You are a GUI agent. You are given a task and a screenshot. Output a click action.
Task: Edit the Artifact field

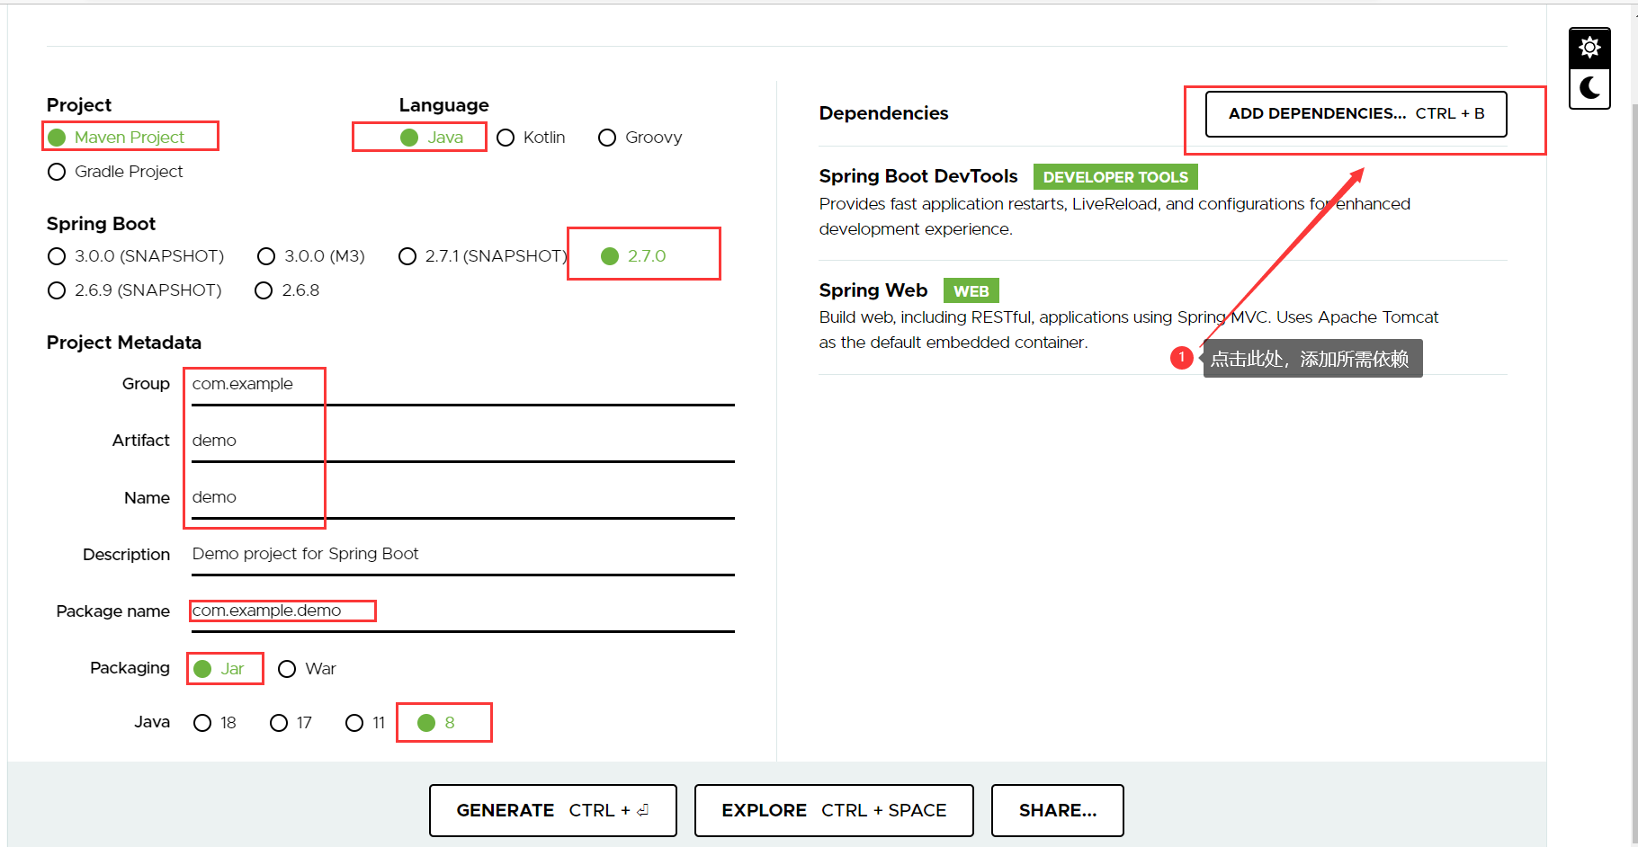(x=462, y=441)
